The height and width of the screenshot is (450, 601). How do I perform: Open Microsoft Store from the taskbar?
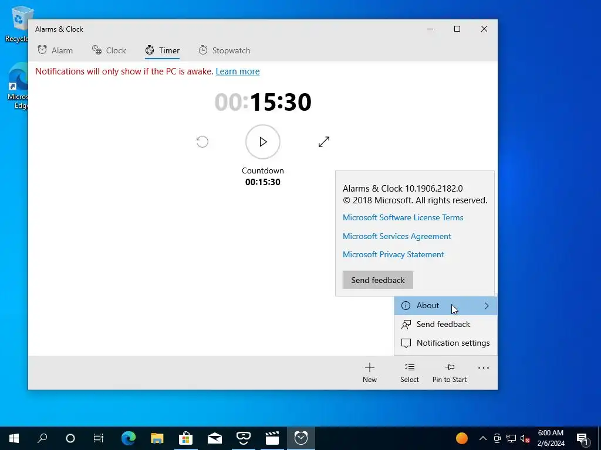186,438
